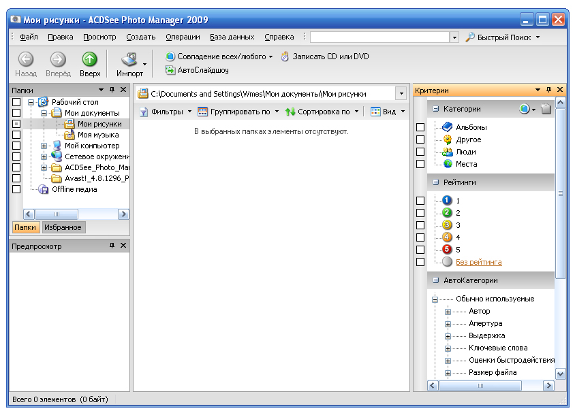Pin the Критерии panel
Viewport: 575px width, 413px height.
click(548, 90)
